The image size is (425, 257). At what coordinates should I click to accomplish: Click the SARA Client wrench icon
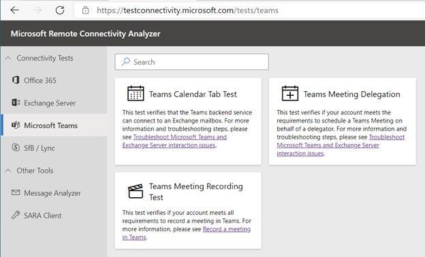[x=16, y=215]
